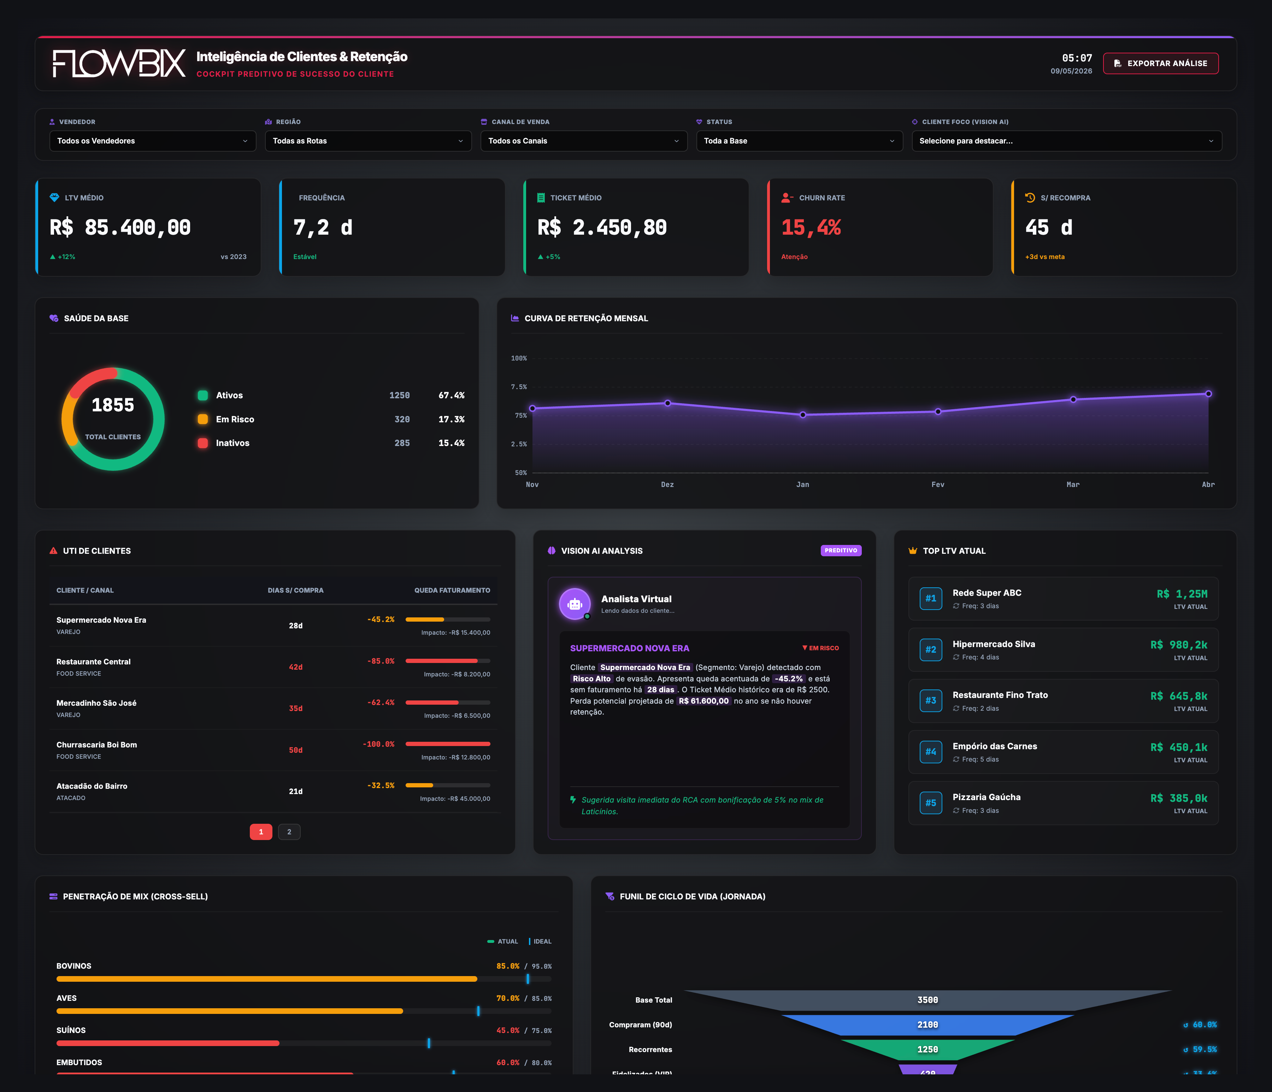Click the Dias s/ Compra column header
1272x1092 pixels.
coord(295,590)
